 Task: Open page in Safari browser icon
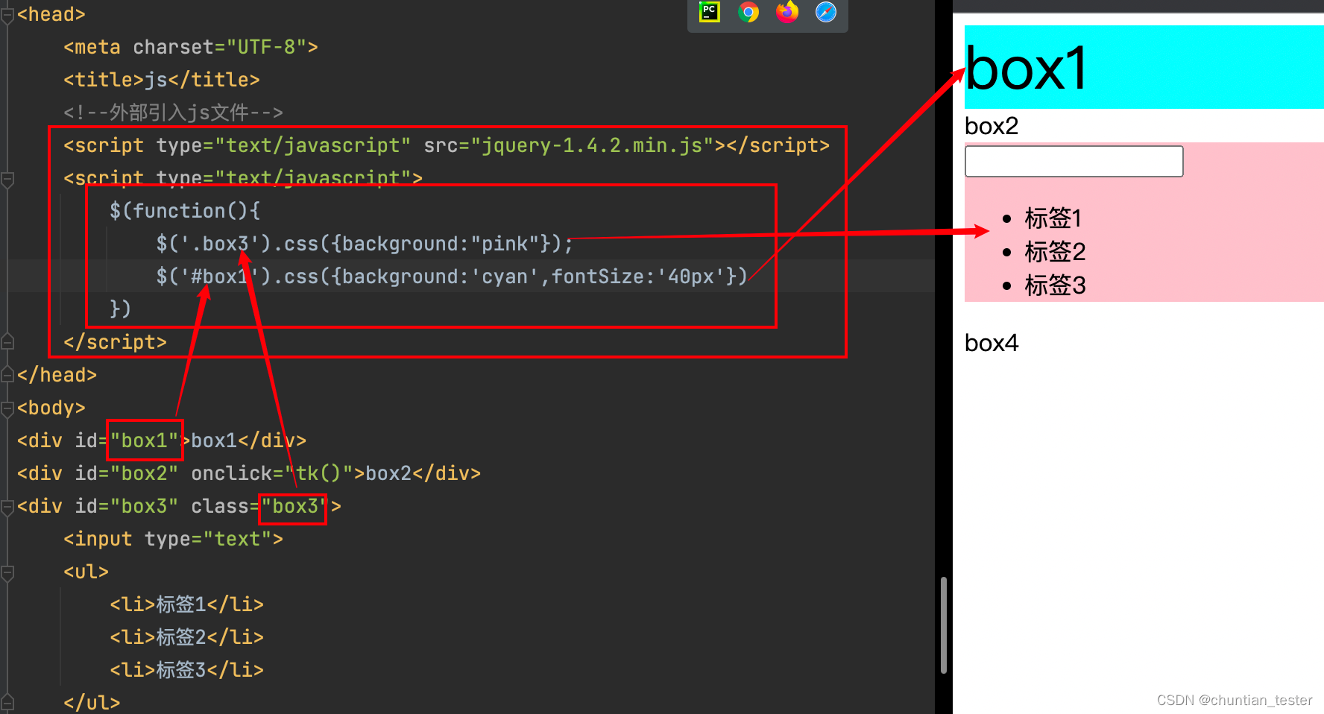tap(826, 12)
